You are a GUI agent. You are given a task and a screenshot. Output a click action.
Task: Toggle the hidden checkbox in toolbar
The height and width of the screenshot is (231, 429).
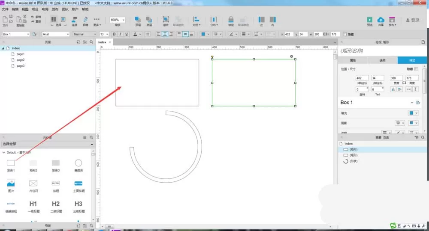tap(345, 34)
